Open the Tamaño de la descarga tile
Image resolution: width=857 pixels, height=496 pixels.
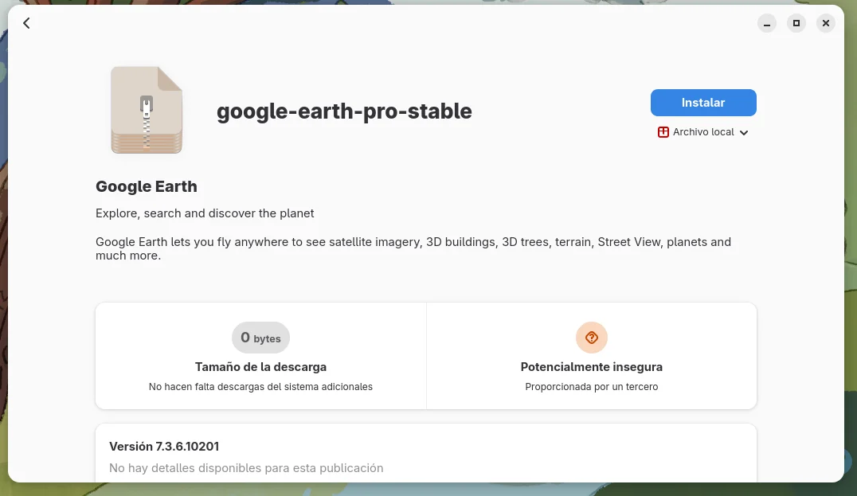tap(260, 356)
